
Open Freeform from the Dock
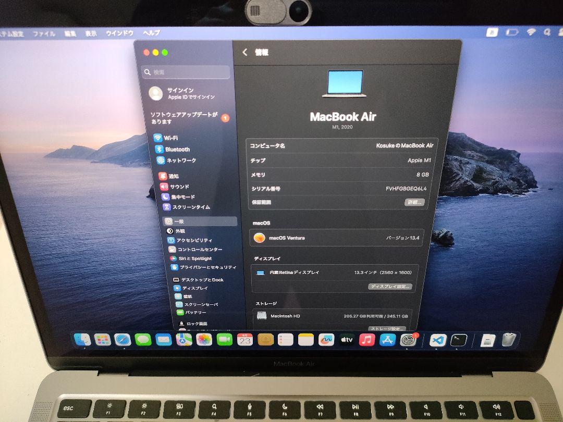pos(326,340)
